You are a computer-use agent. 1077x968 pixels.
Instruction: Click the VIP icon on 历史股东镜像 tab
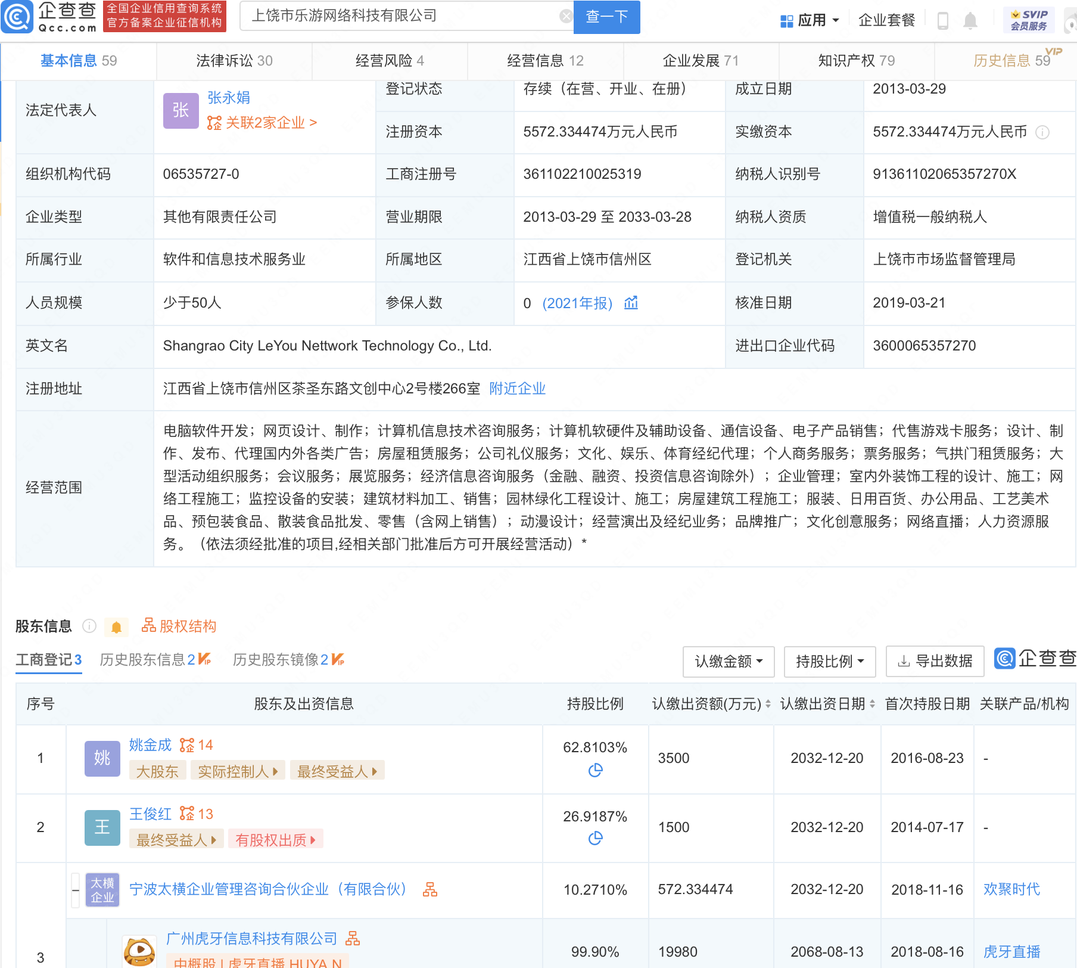[338, 659]
